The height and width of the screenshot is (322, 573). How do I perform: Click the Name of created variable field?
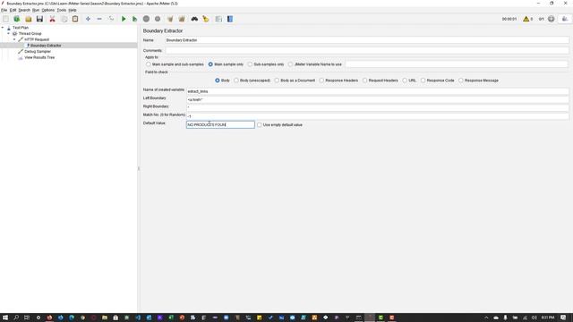pos(378,91)
